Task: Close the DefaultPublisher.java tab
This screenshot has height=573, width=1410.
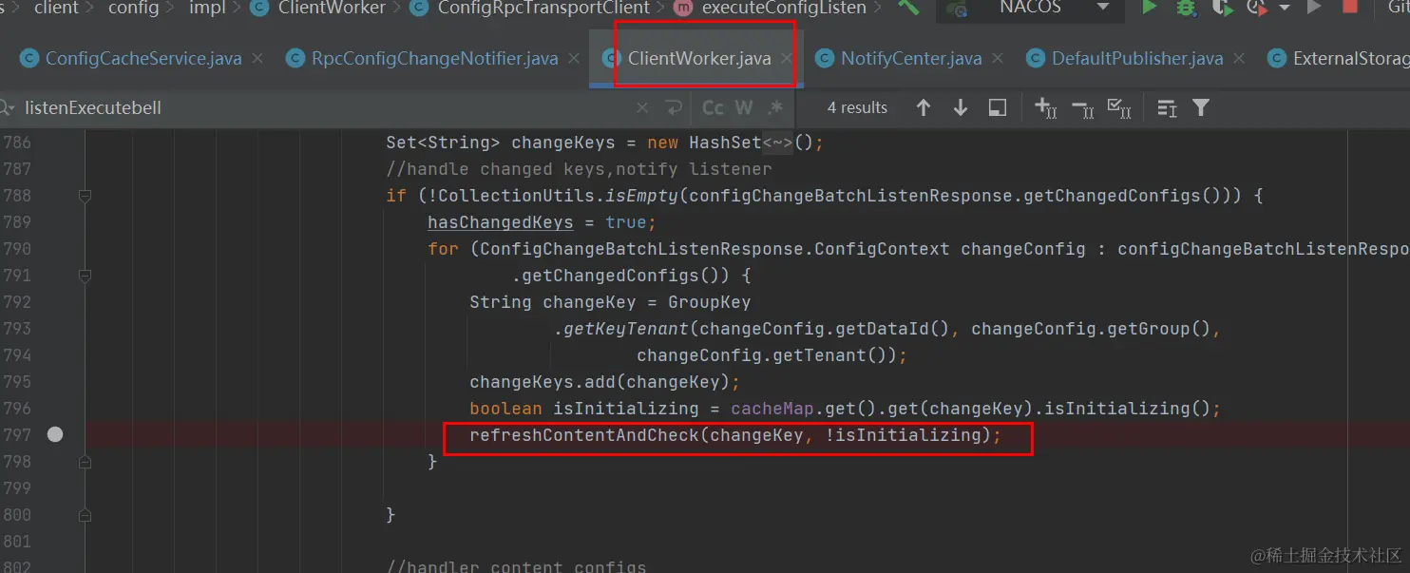Action: pos(1239,59)
